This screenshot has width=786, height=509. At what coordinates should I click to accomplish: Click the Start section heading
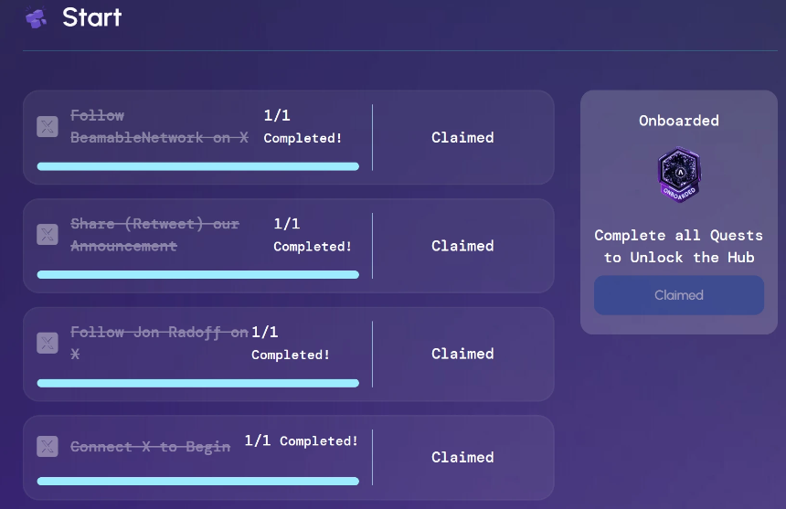91,17
